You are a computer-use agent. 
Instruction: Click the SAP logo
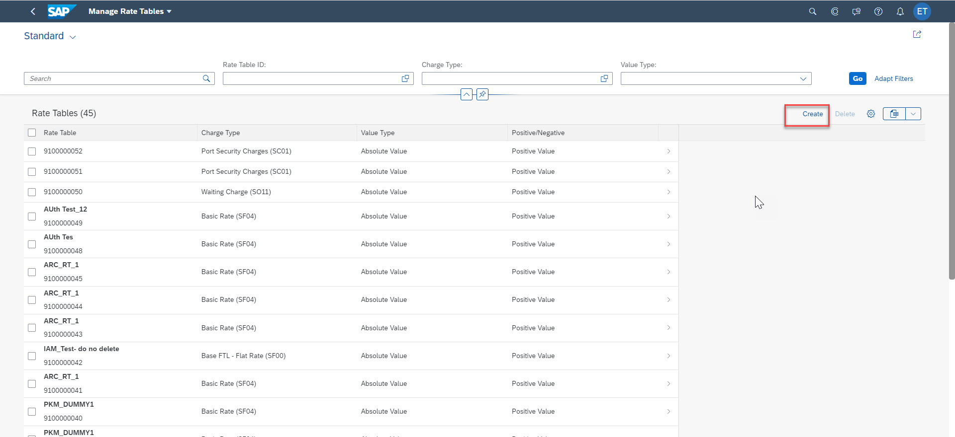click(61, 11)
